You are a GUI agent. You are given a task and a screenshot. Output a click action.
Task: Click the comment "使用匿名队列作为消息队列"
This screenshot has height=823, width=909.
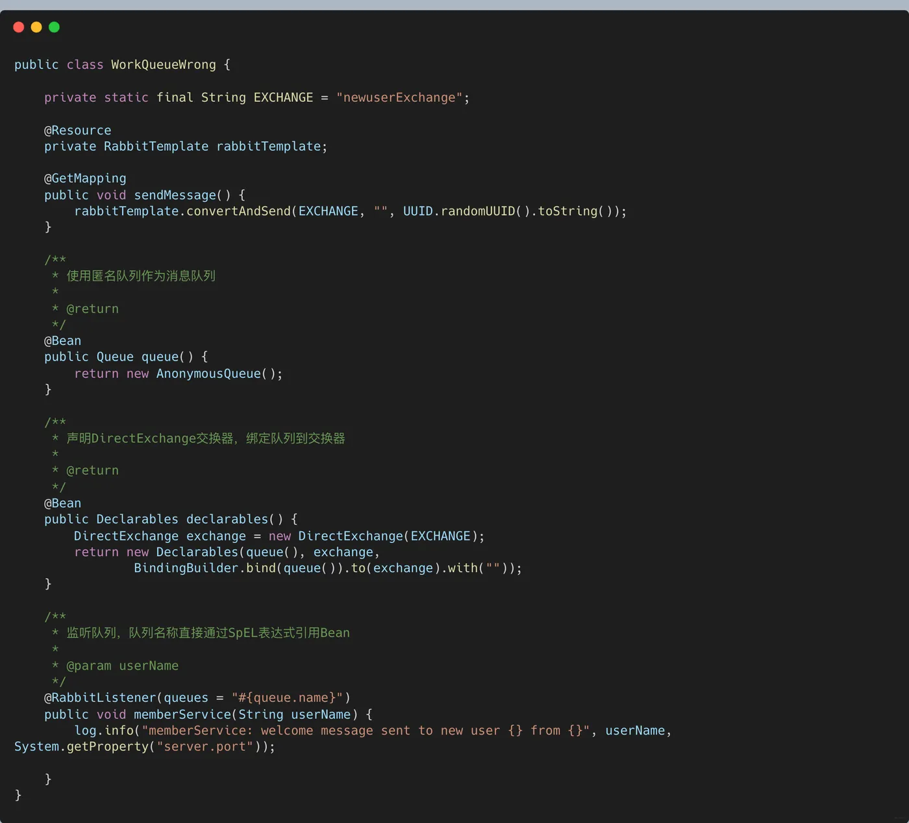tap(141, 276)
